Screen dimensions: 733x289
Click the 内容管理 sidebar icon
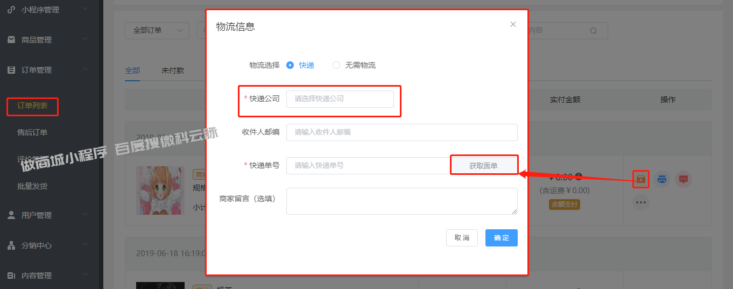pos(11,276)
